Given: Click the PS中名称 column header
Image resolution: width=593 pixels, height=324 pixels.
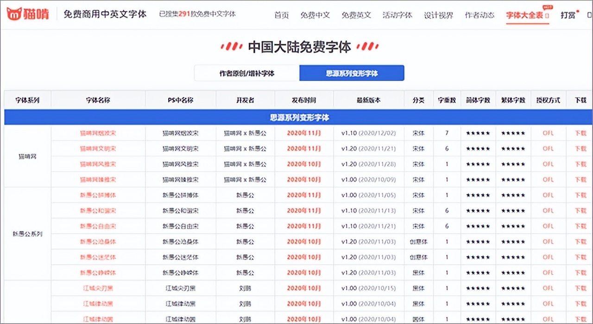Looking at the screenshot, I should pos(180,100).
